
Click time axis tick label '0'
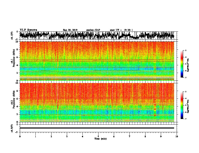[x=20, y=136]
